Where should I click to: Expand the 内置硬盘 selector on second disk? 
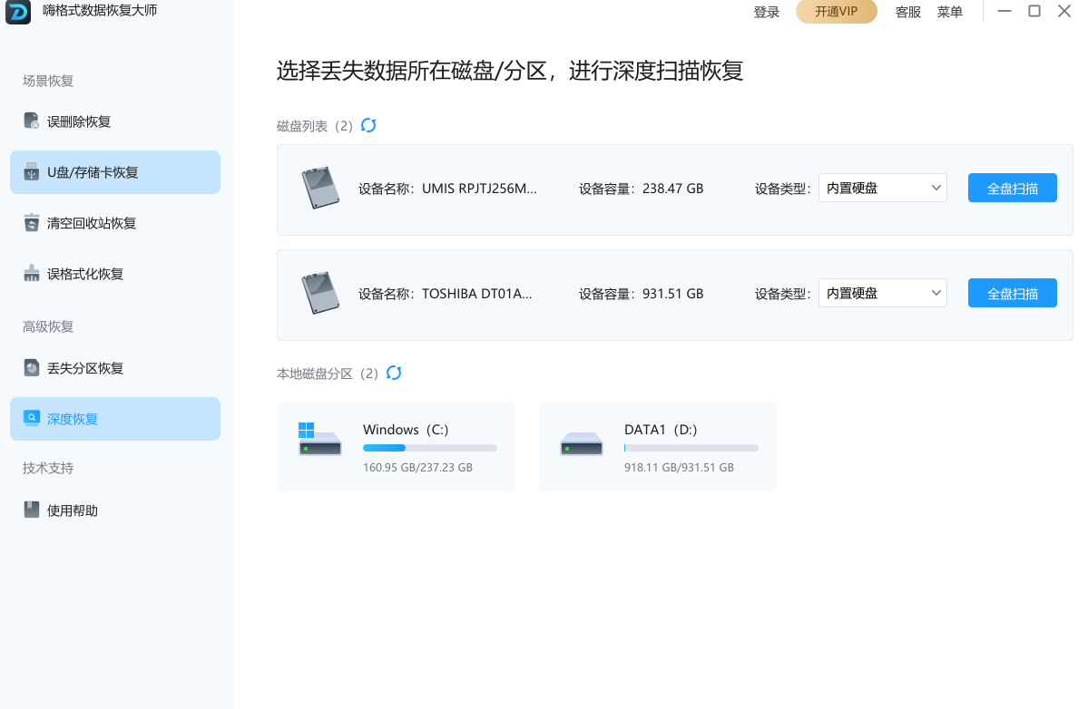881,293
